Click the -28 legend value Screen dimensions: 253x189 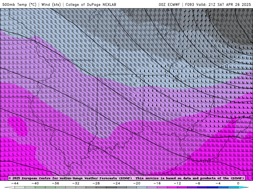tap(96, 183)
